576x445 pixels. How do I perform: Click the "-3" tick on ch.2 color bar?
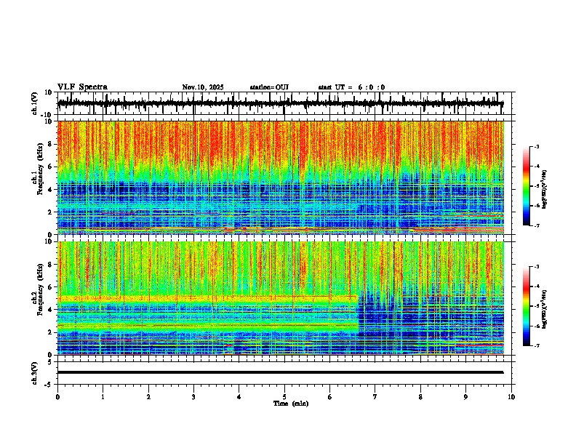tap(537, 267)
